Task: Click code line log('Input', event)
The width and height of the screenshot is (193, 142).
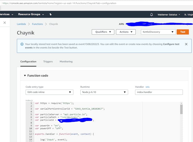Action: 54,140
